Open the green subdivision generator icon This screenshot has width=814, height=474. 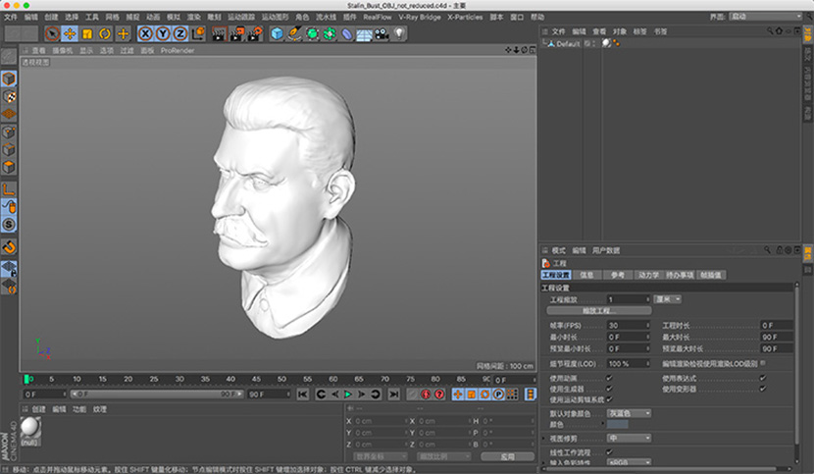click(312, 34)
